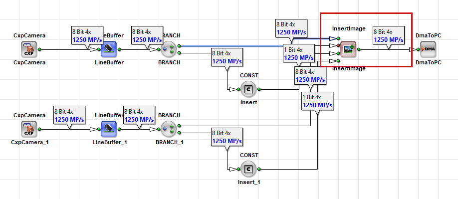Click the input port of DmaToPC
The height and width of the screenshot is (199, 458).
pyautogui.click(x=418, y=49)
